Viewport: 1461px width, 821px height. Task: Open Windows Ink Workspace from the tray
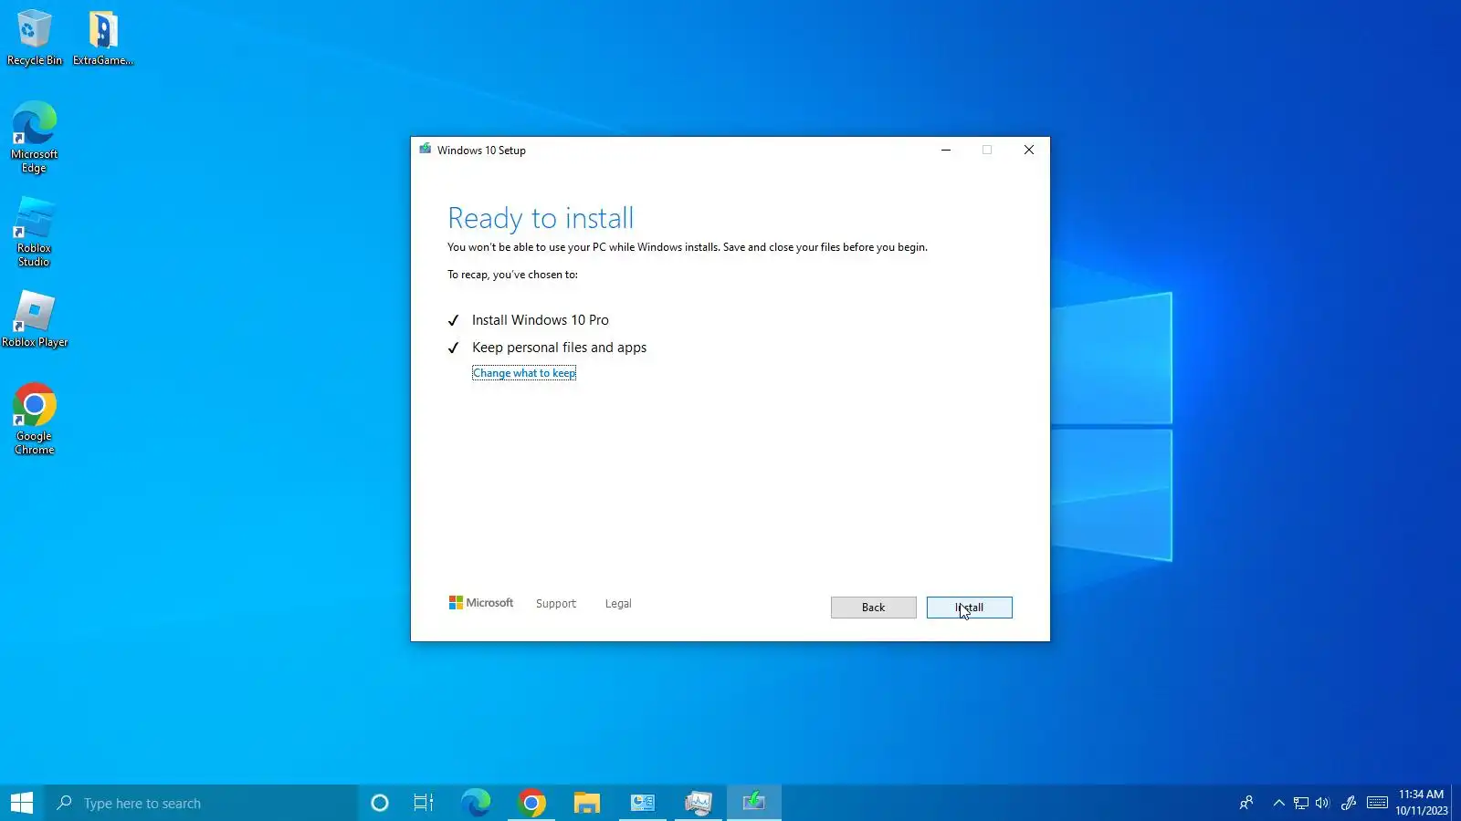pyautogui.click(x=1349, y=803)
